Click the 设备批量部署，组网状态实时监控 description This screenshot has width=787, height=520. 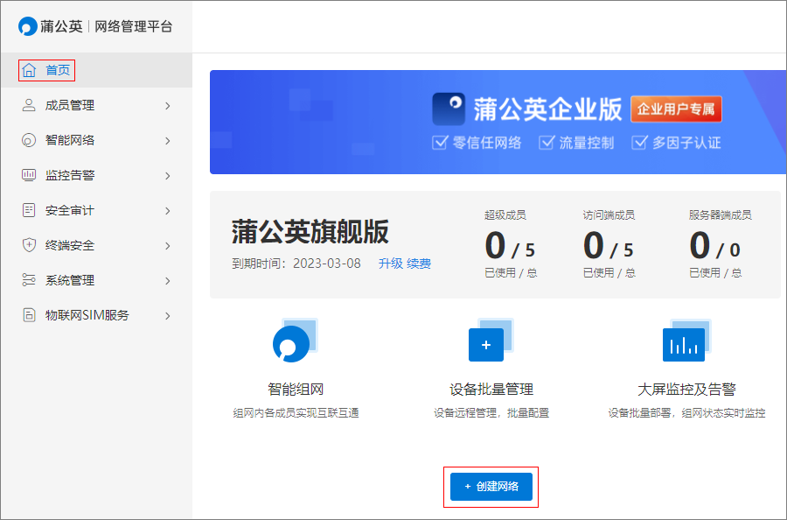point(686,413)
